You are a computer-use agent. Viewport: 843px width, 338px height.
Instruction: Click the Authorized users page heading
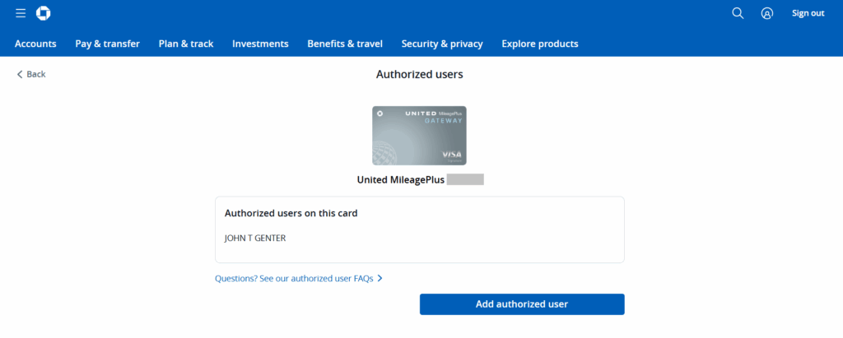point(419,75)
